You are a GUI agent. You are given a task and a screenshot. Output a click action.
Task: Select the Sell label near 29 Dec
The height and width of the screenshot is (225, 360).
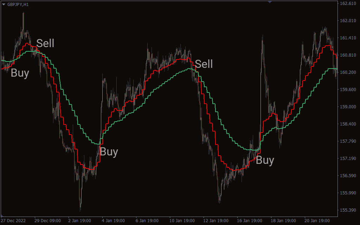(x=45, y=43)
